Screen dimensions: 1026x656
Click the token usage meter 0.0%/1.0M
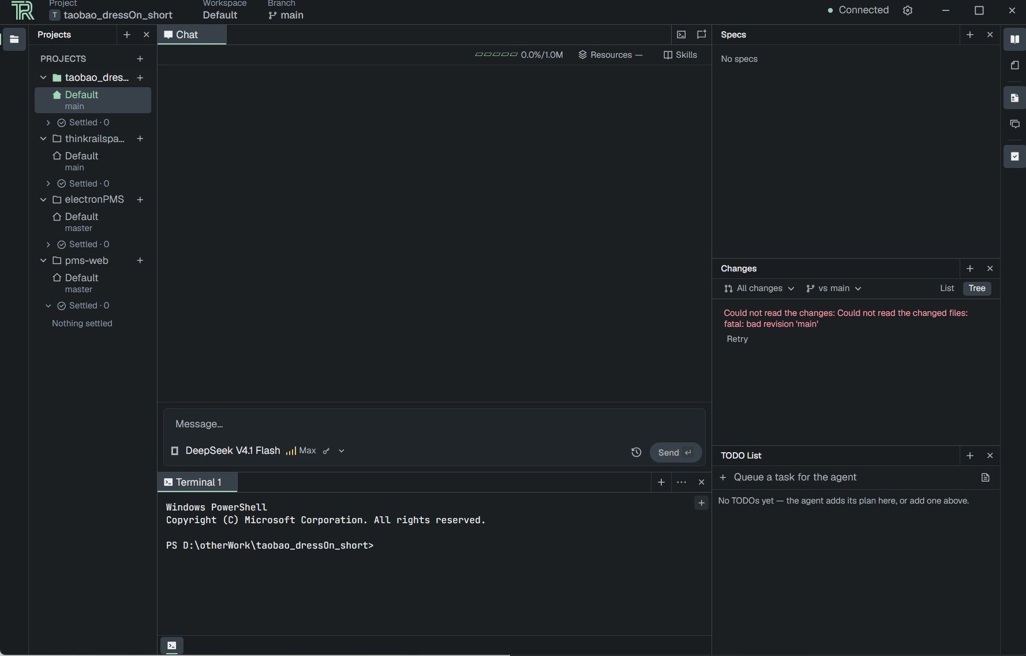pyautogui.click(x=519, y=55)
